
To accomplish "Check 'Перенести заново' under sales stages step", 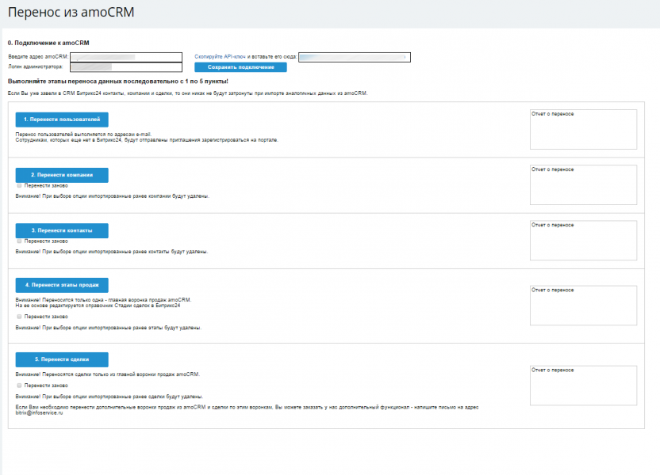I will pyautogui.click(x=20, y=317).
